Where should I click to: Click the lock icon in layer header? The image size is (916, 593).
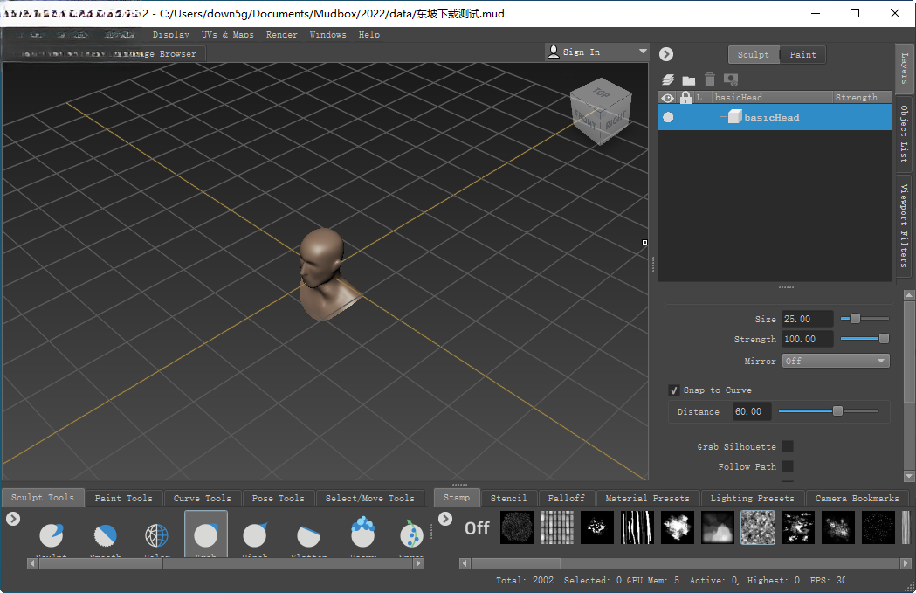685,98
